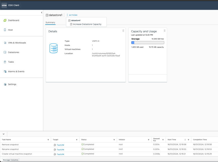This screenshot has width=218, height=162.
Task: Select the Remove snapshot task row
Action: (x=109, y=145)
